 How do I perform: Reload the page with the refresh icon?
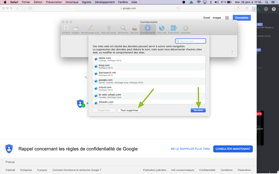(178, 8)
